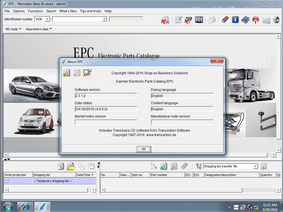Open the notes checklist icon in top toolbar

[x=178, y=19]
